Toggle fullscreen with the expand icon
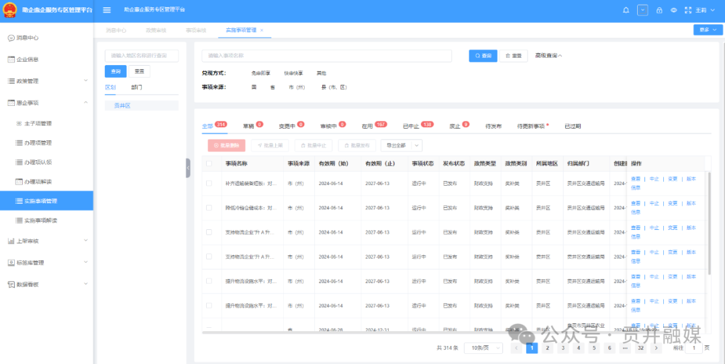725x364 pixels. click(x=687, y=10)
